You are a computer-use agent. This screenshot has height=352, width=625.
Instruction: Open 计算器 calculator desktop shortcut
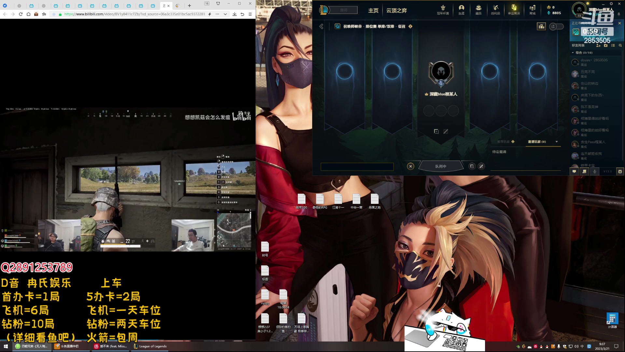coord(612,320)
